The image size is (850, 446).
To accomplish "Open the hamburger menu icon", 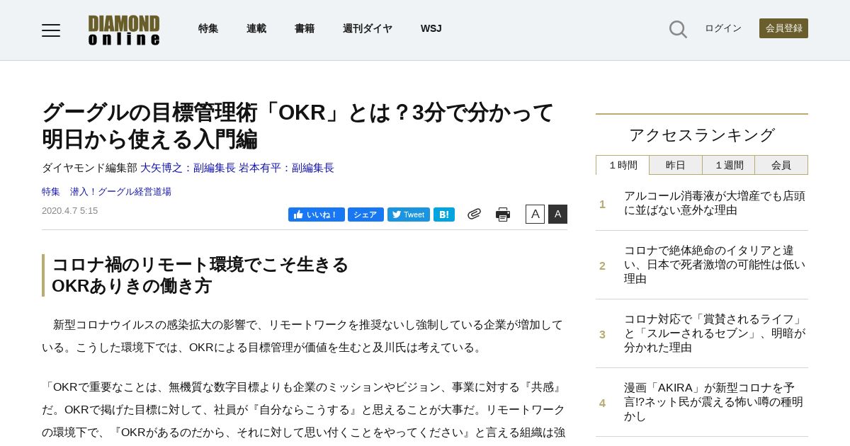I will click(x=51, y=30).
